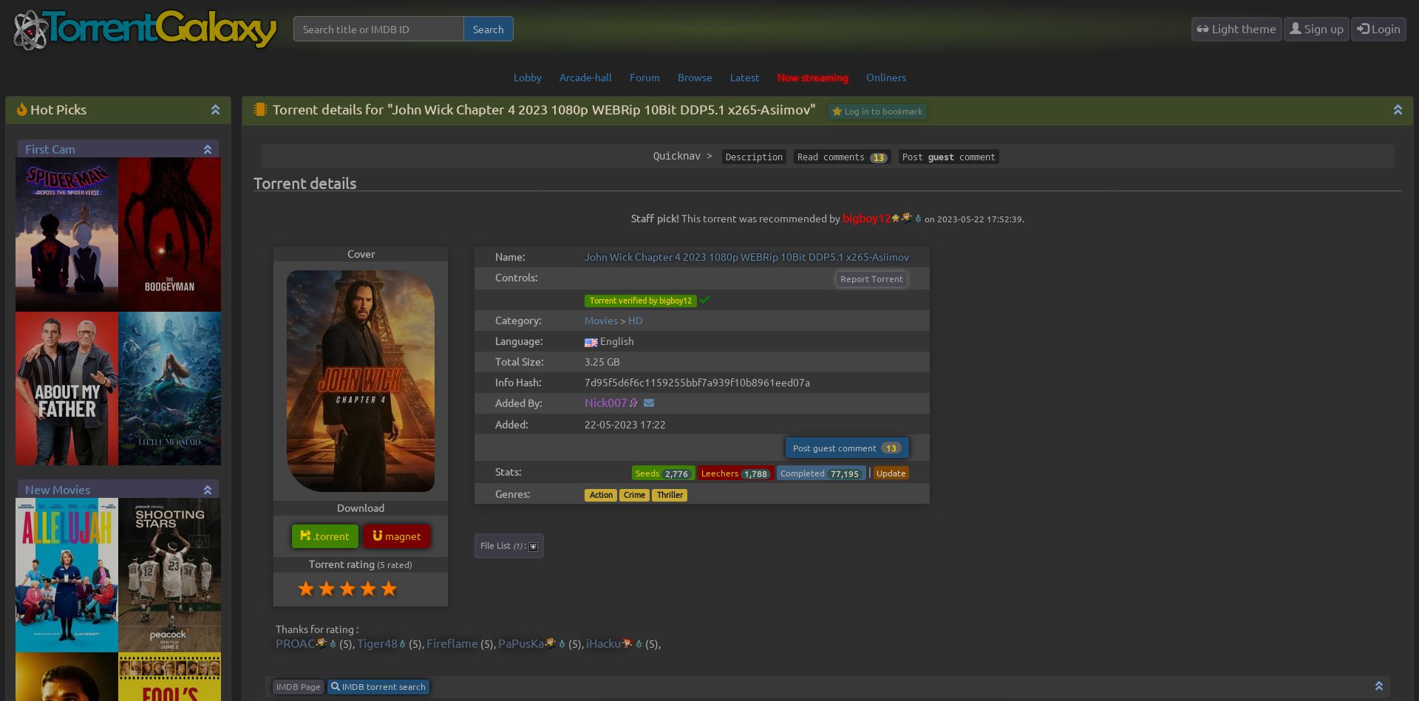
Task: Click the Torrent verified by bigboy12 badge
Action: coord(640,301)
